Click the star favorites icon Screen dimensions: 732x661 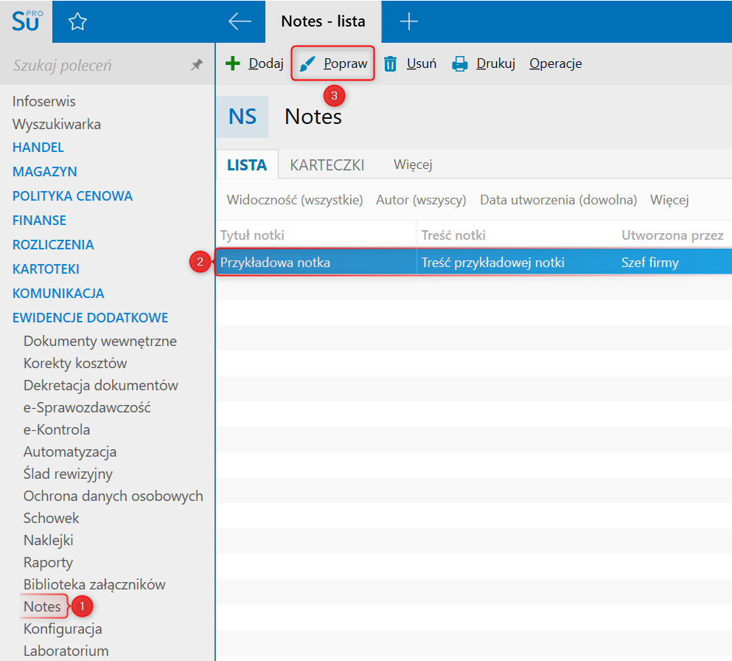(77, 22)
